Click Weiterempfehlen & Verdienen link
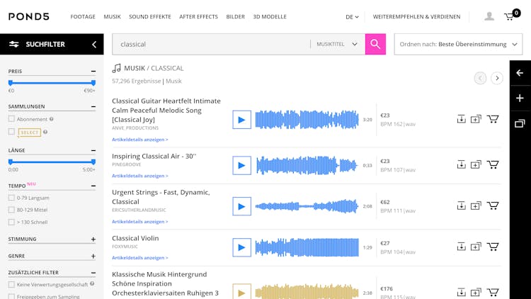The height and width of the screenshot is (299, 531). (416, 16)
